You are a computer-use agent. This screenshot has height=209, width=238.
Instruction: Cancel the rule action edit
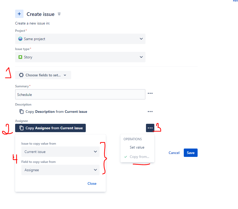(174, 153)
